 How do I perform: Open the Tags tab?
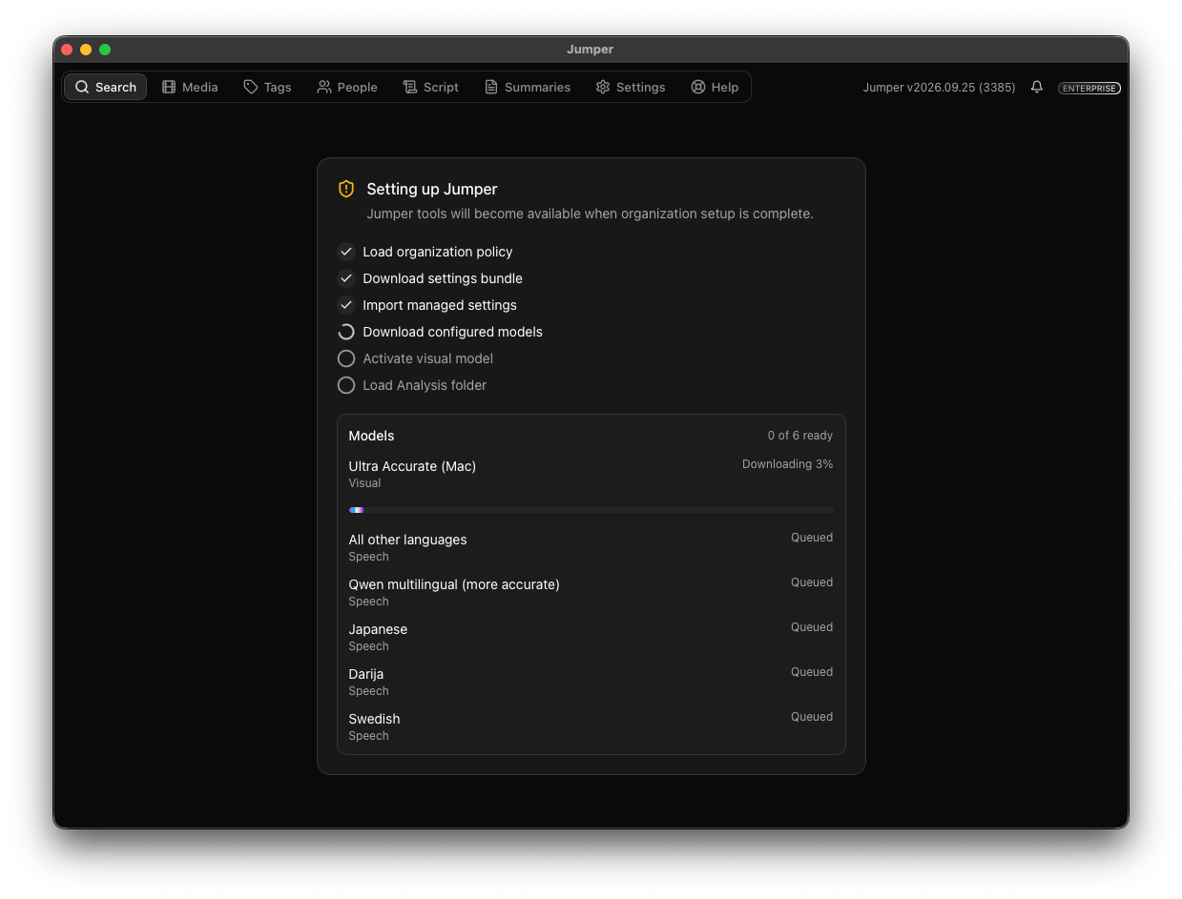267,87
